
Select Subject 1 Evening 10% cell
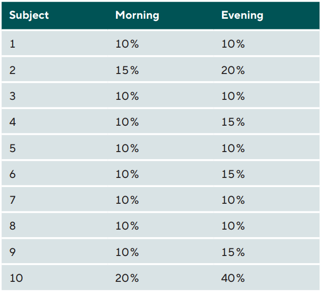pos(267,43)
